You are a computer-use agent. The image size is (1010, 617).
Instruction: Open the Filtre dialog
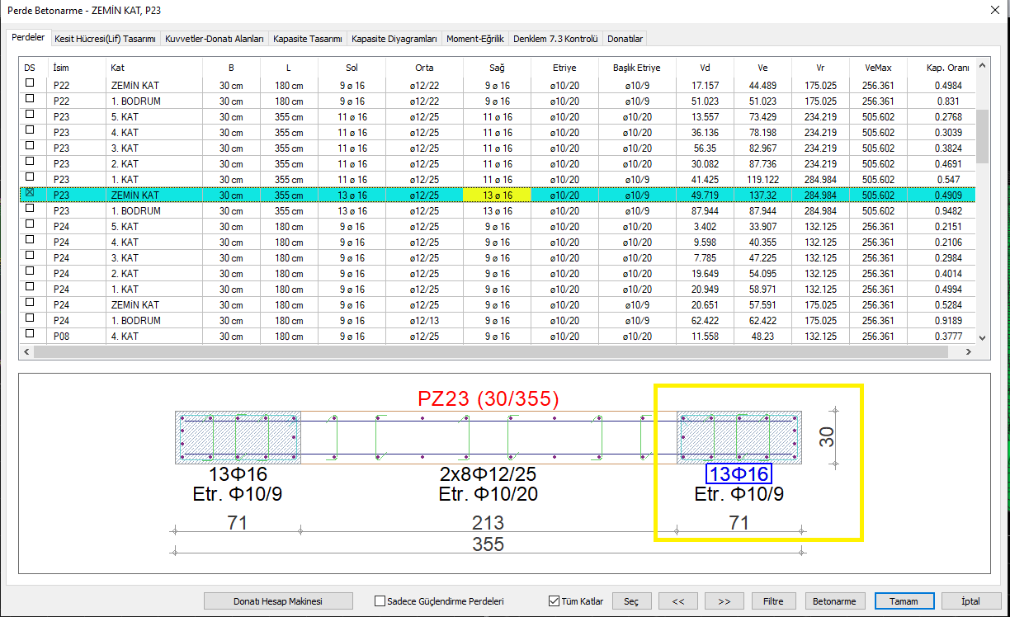[x=773, y=601]
